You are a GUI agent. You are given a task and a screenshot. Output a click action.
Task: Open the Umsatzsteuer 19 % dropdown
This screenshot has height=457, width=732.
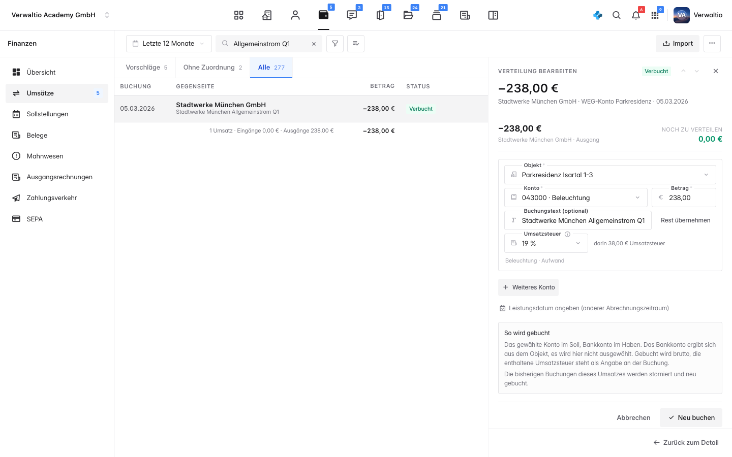tap(546, 243)
